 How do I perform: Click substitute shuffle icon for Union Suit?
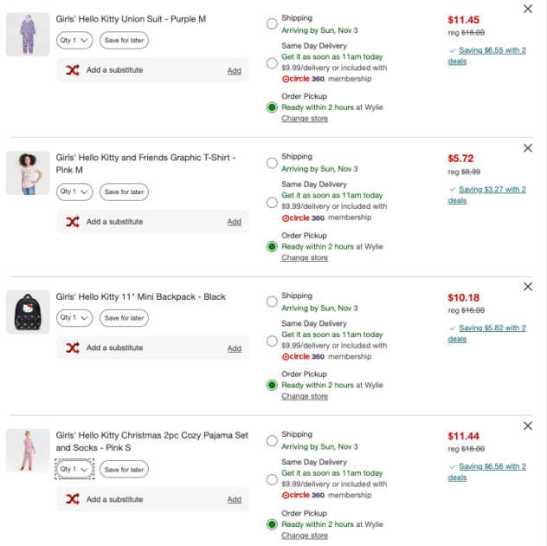(x=73, y=70)
